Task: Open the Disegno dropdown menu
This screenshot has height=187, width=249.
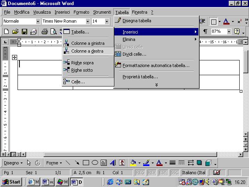Action: 13,163
